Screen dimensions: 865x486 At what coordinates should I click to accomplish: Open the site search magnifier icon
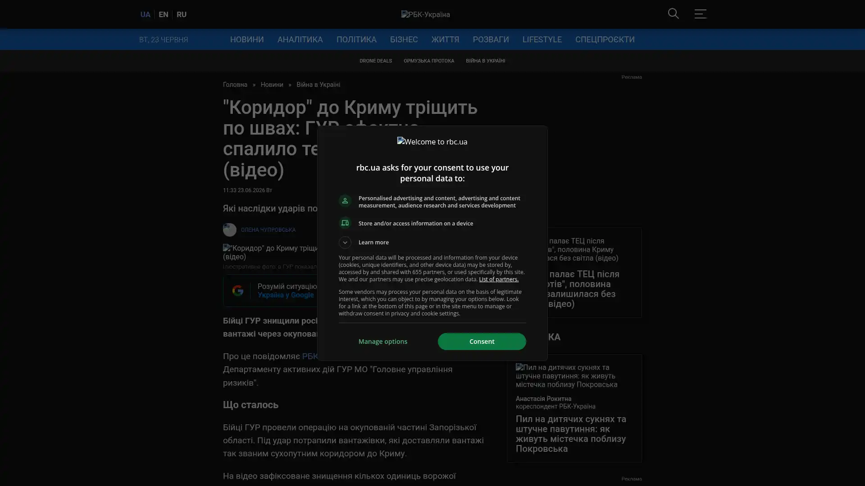click(x=674, y=13)
